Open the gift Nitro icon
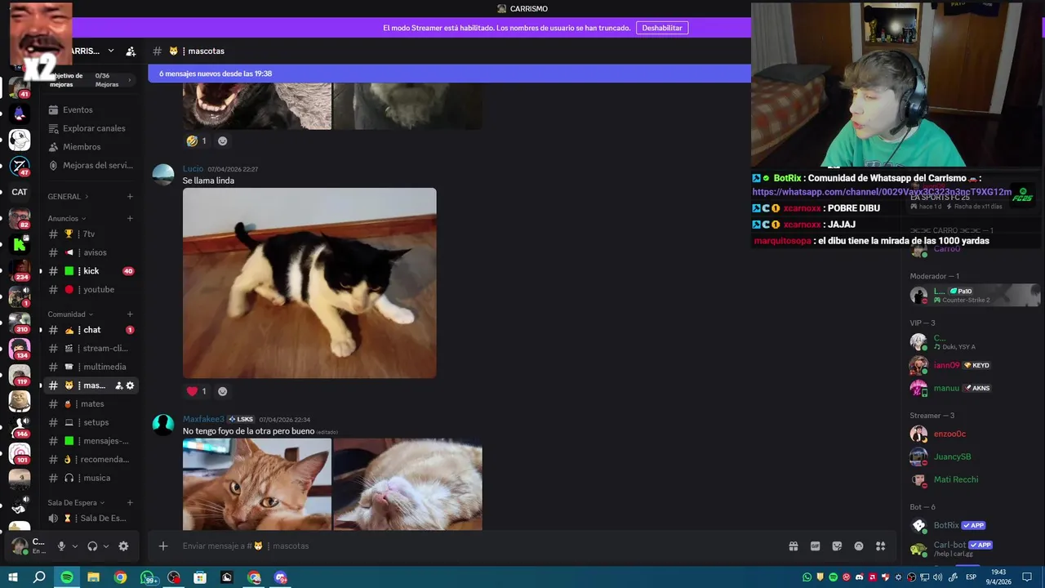The image size is (1045, 588). [x=793, y=546]
